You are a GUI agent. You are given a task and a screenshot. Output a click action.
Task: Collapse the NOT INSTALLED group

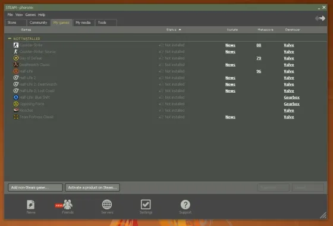pos(10,39)
